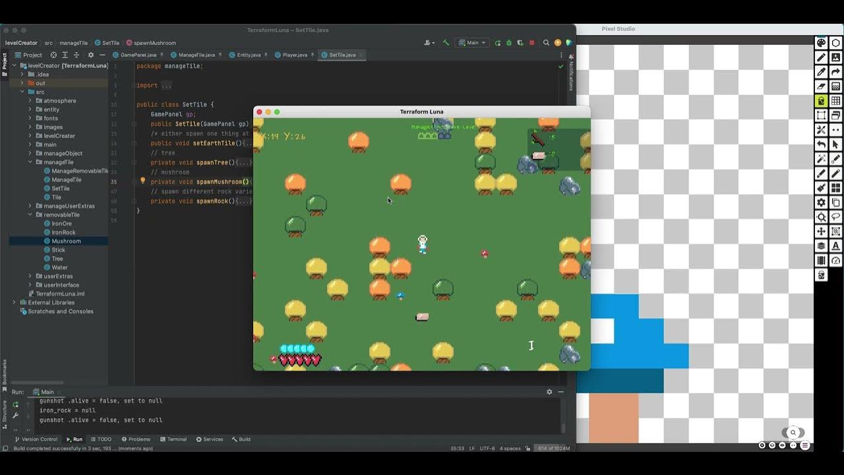Open the Terminal tool window tab
The width and height of the screenshot is (844, 475).
(173, 439)
